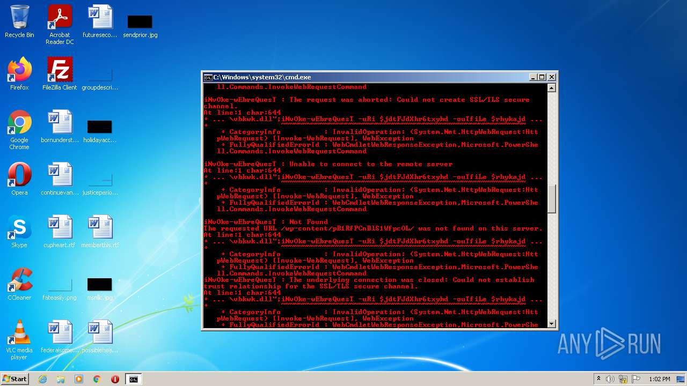Open the Skype desktop shortcut

coord(19,232)
